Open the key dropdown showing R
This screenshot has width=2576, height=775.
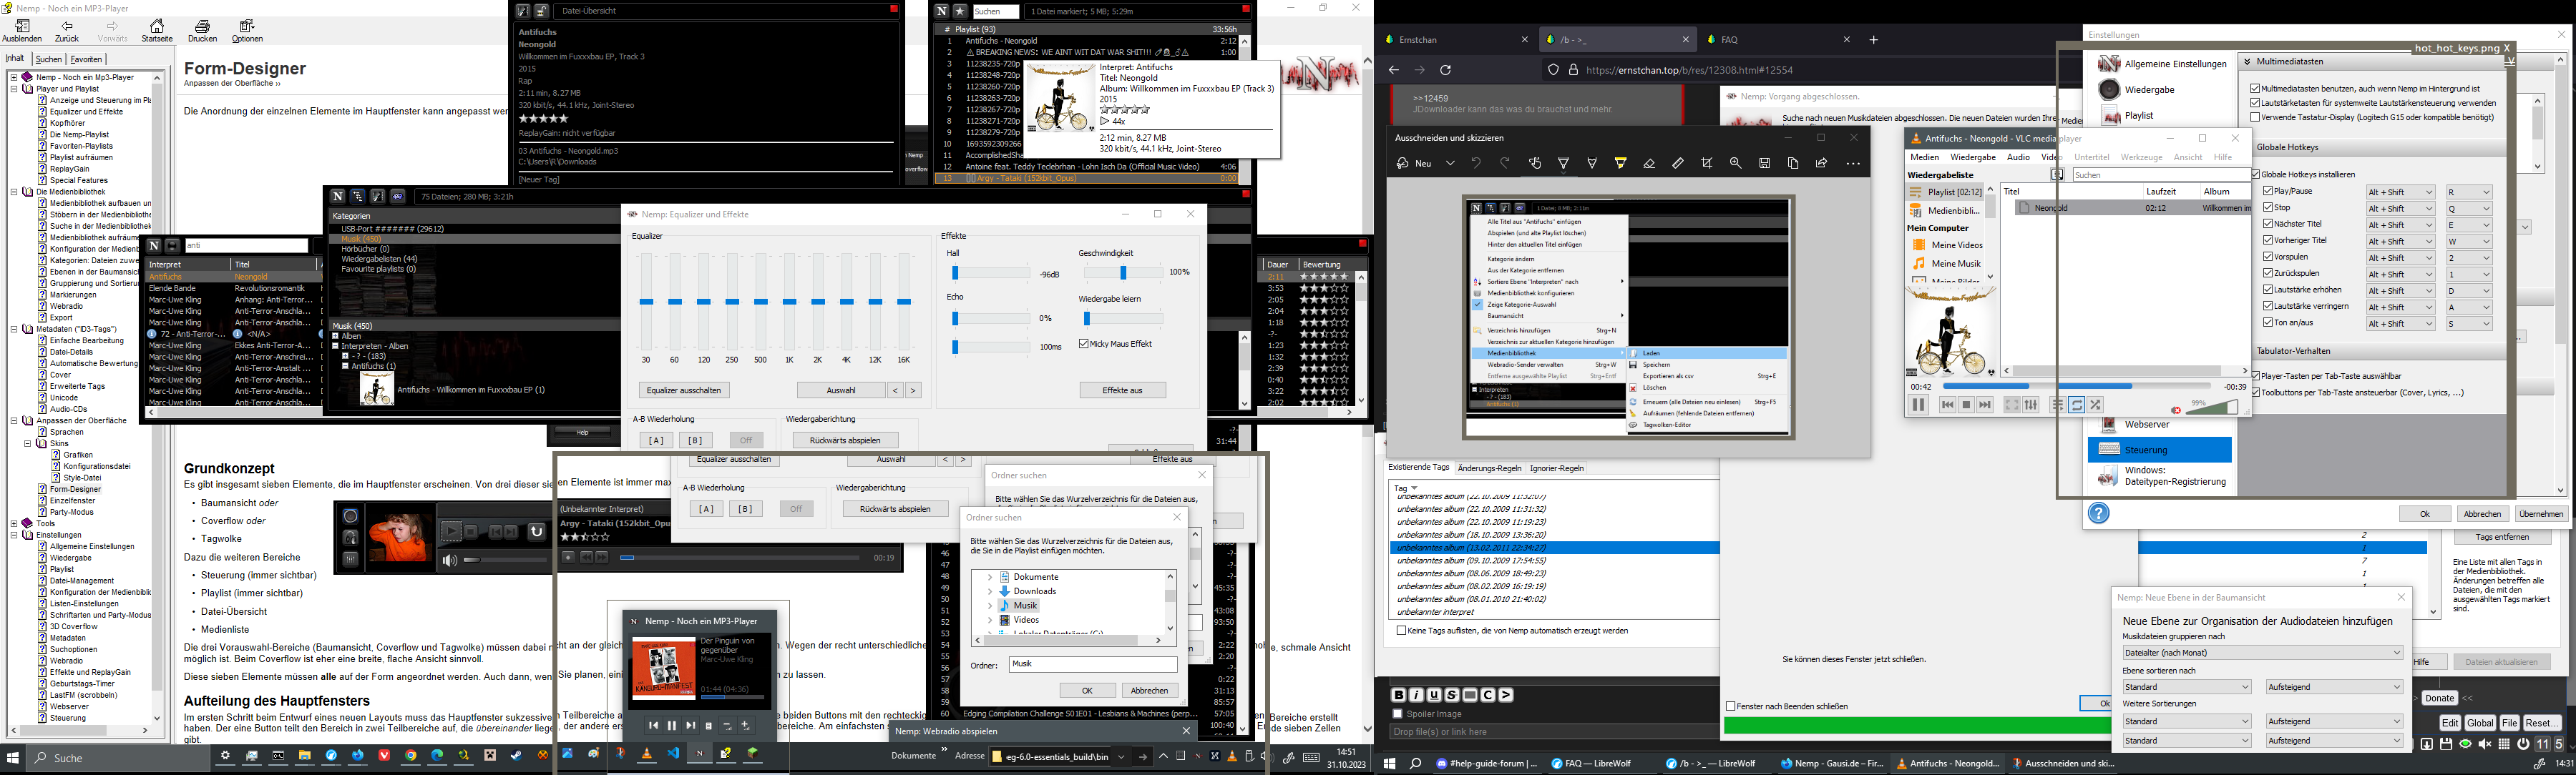pos(2469,193)
